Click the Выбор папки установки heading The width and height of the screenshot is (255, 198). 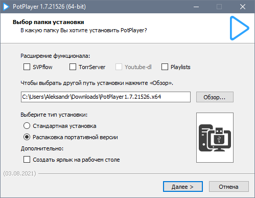49,22
